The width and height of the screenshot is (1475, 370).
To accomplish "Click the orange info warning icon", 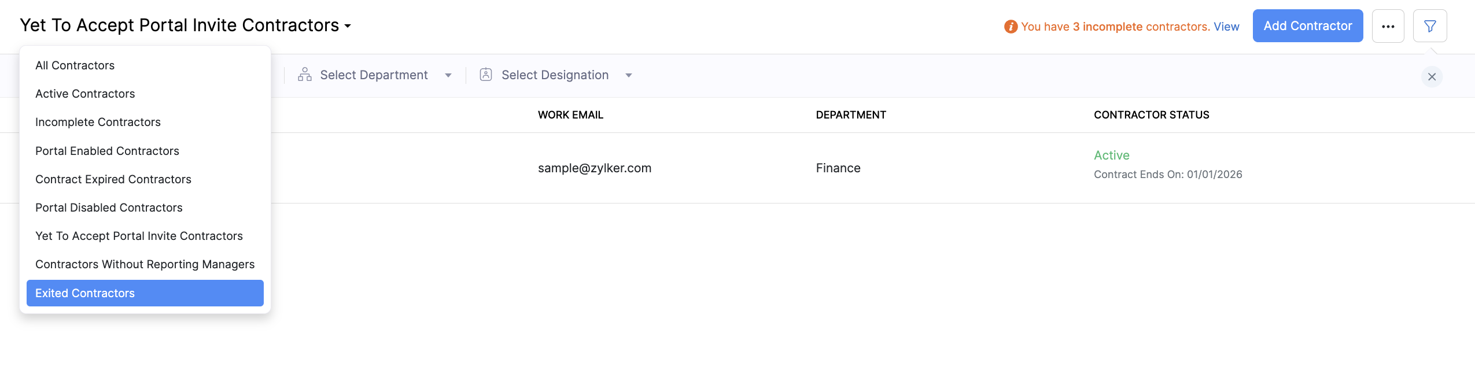I will coord(1011,27).
